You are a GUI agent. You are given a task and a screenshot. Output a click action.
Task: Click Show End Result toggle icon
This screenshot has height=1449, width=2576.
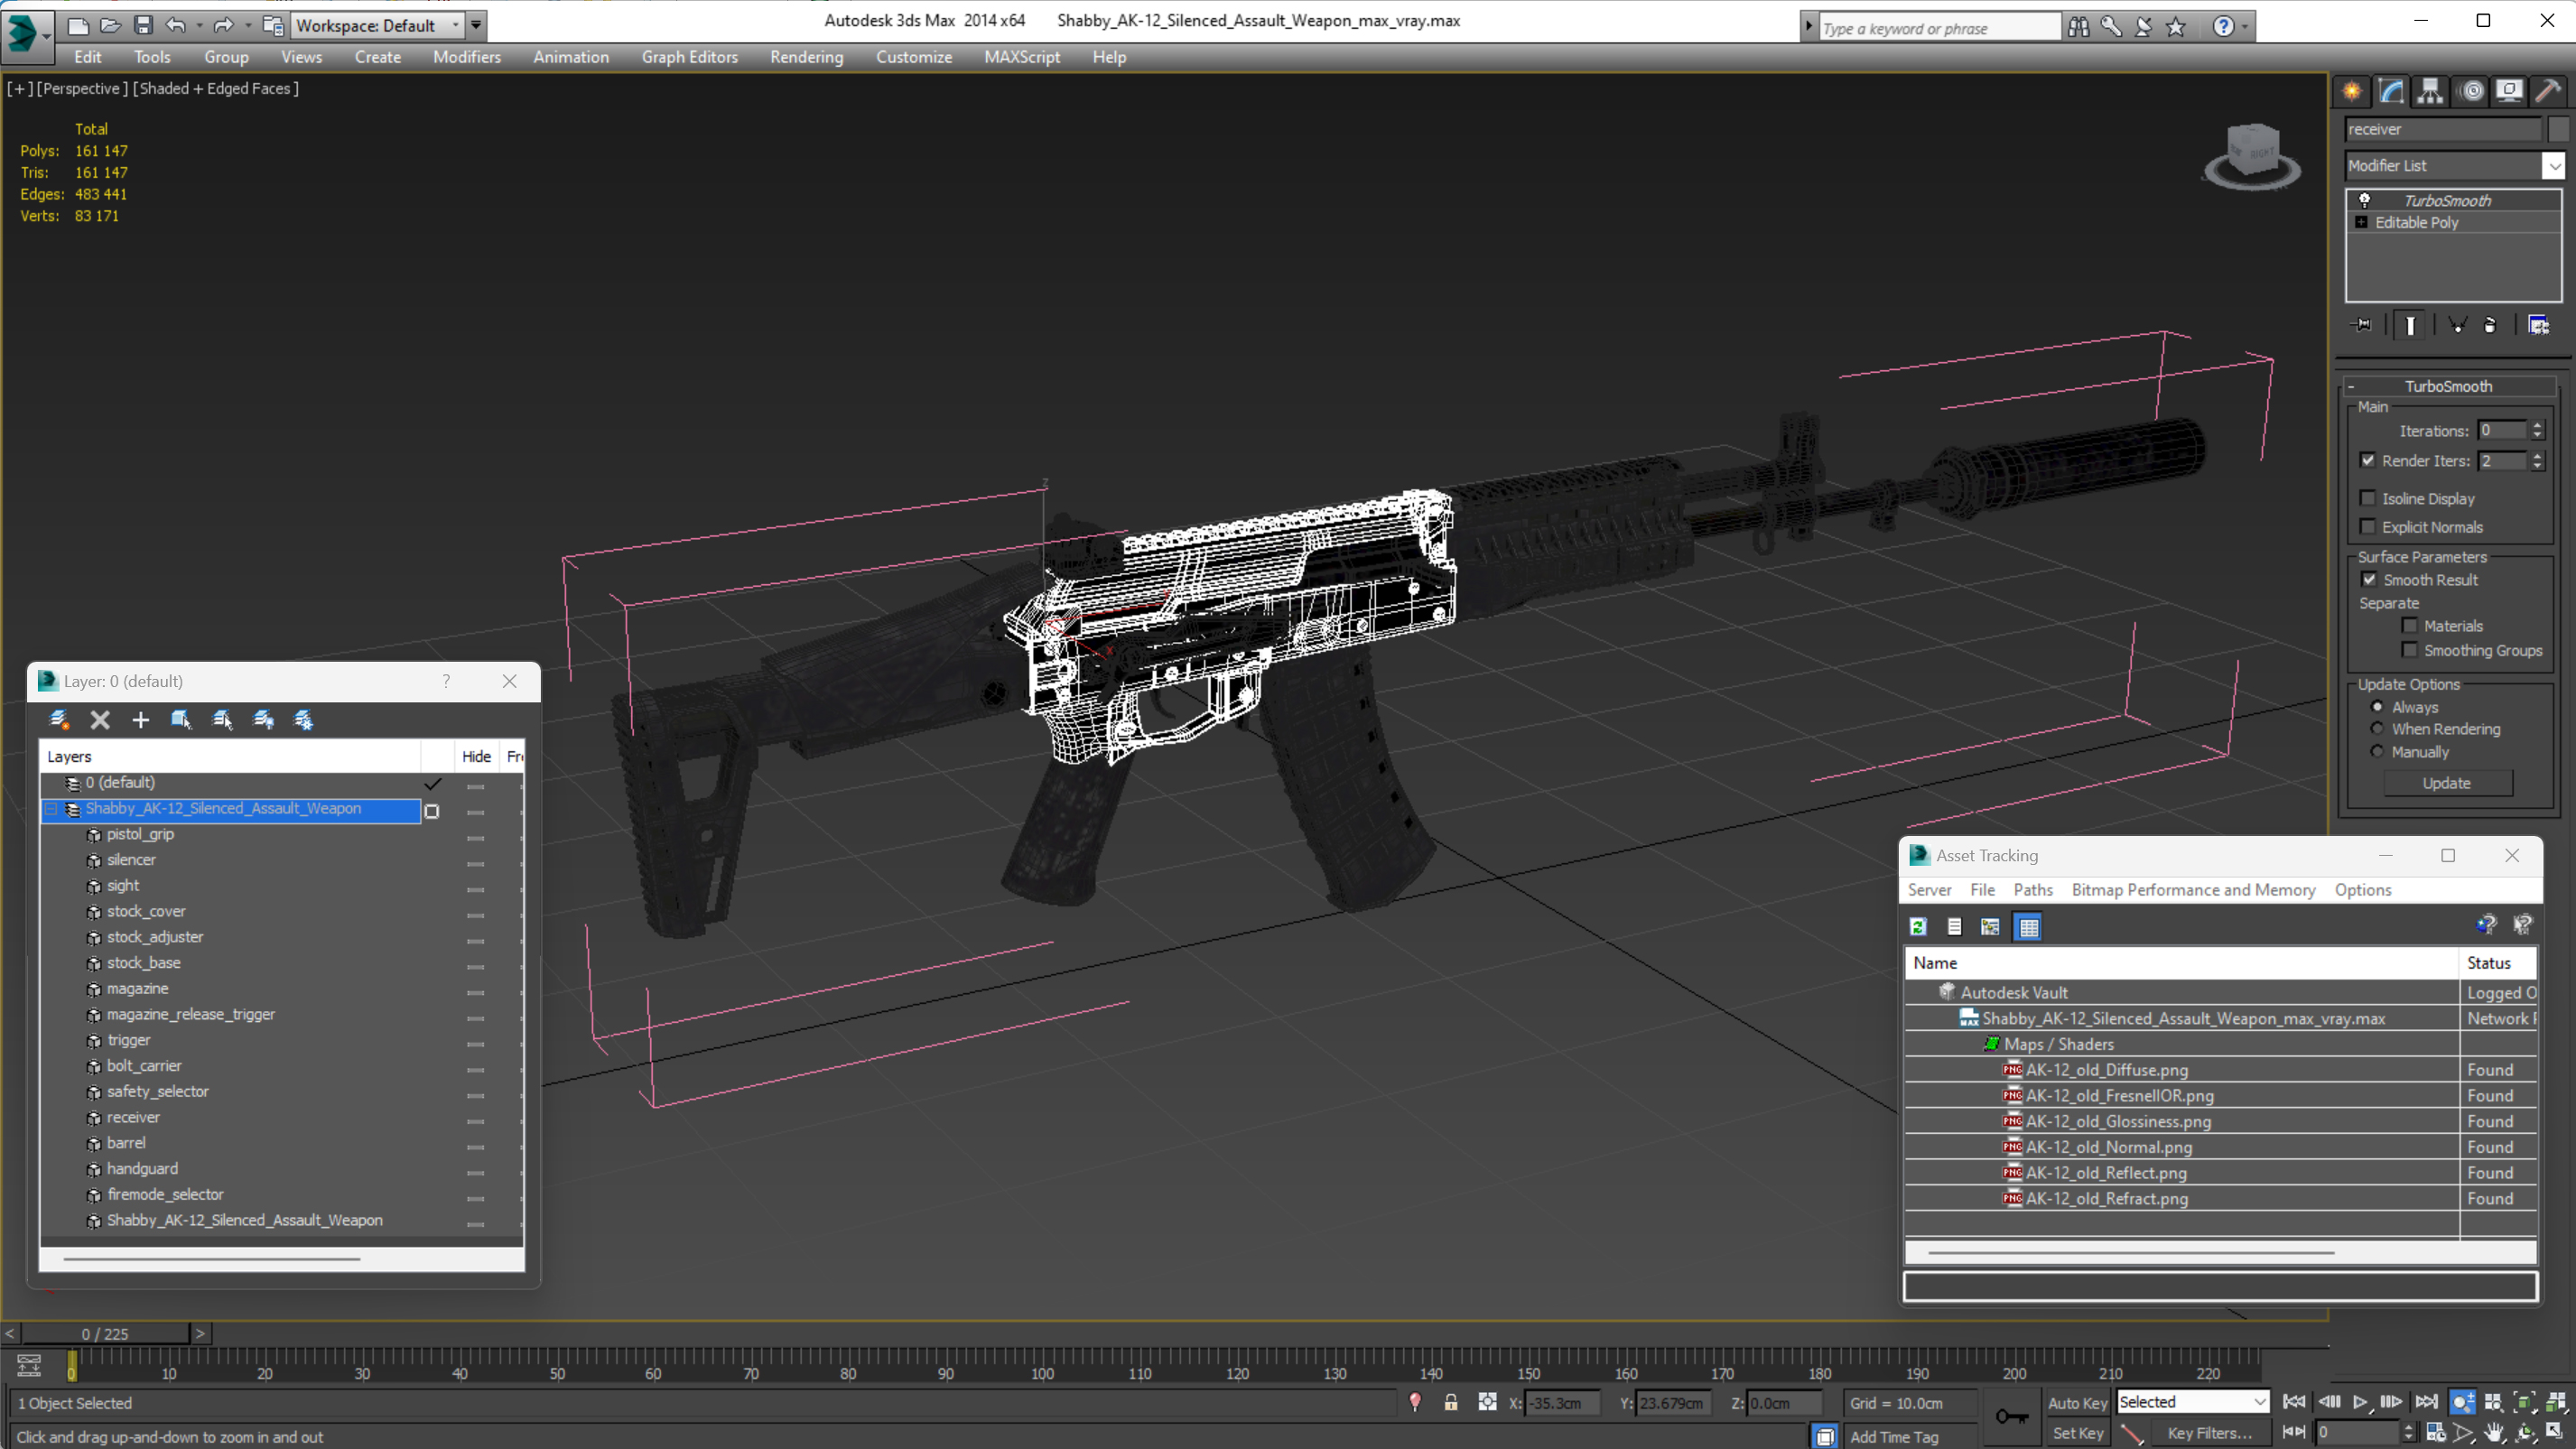click(2410, 325)
